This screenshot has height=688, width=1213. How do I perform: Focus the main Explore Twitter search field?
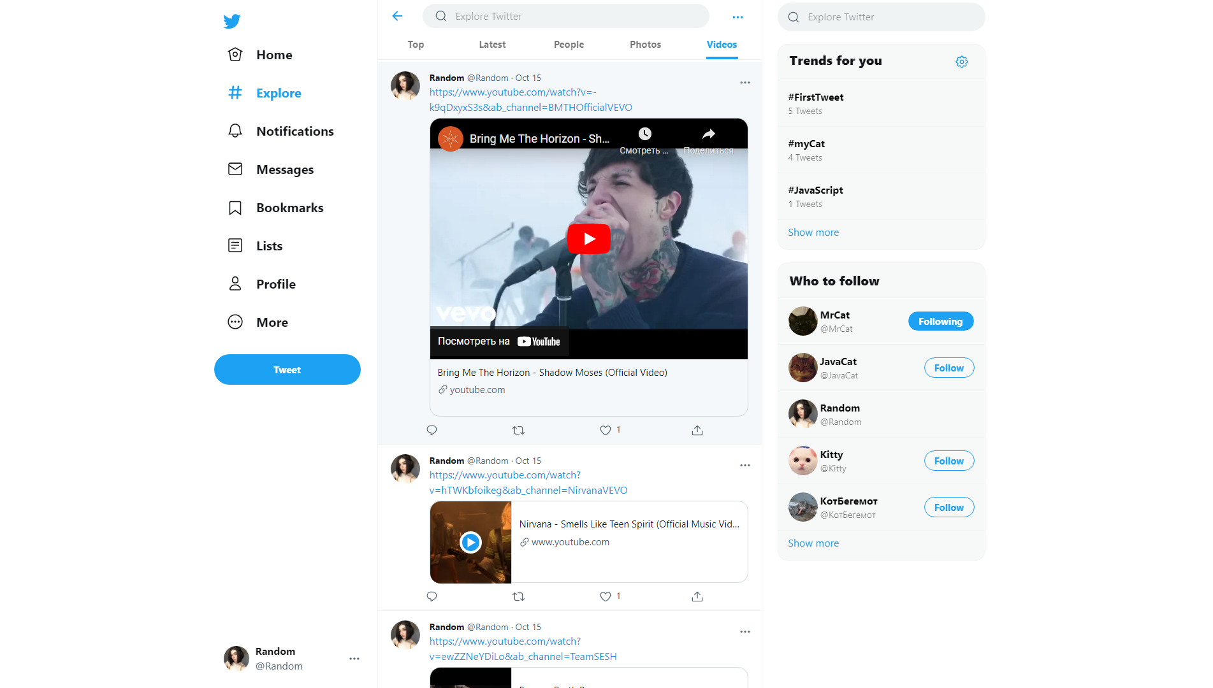pyautogui.click(x=566, y=16)
